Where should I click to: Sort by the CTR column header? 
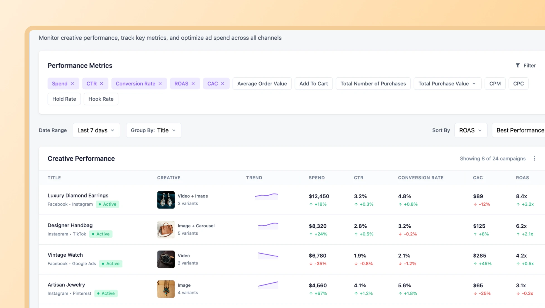point(359,178)
